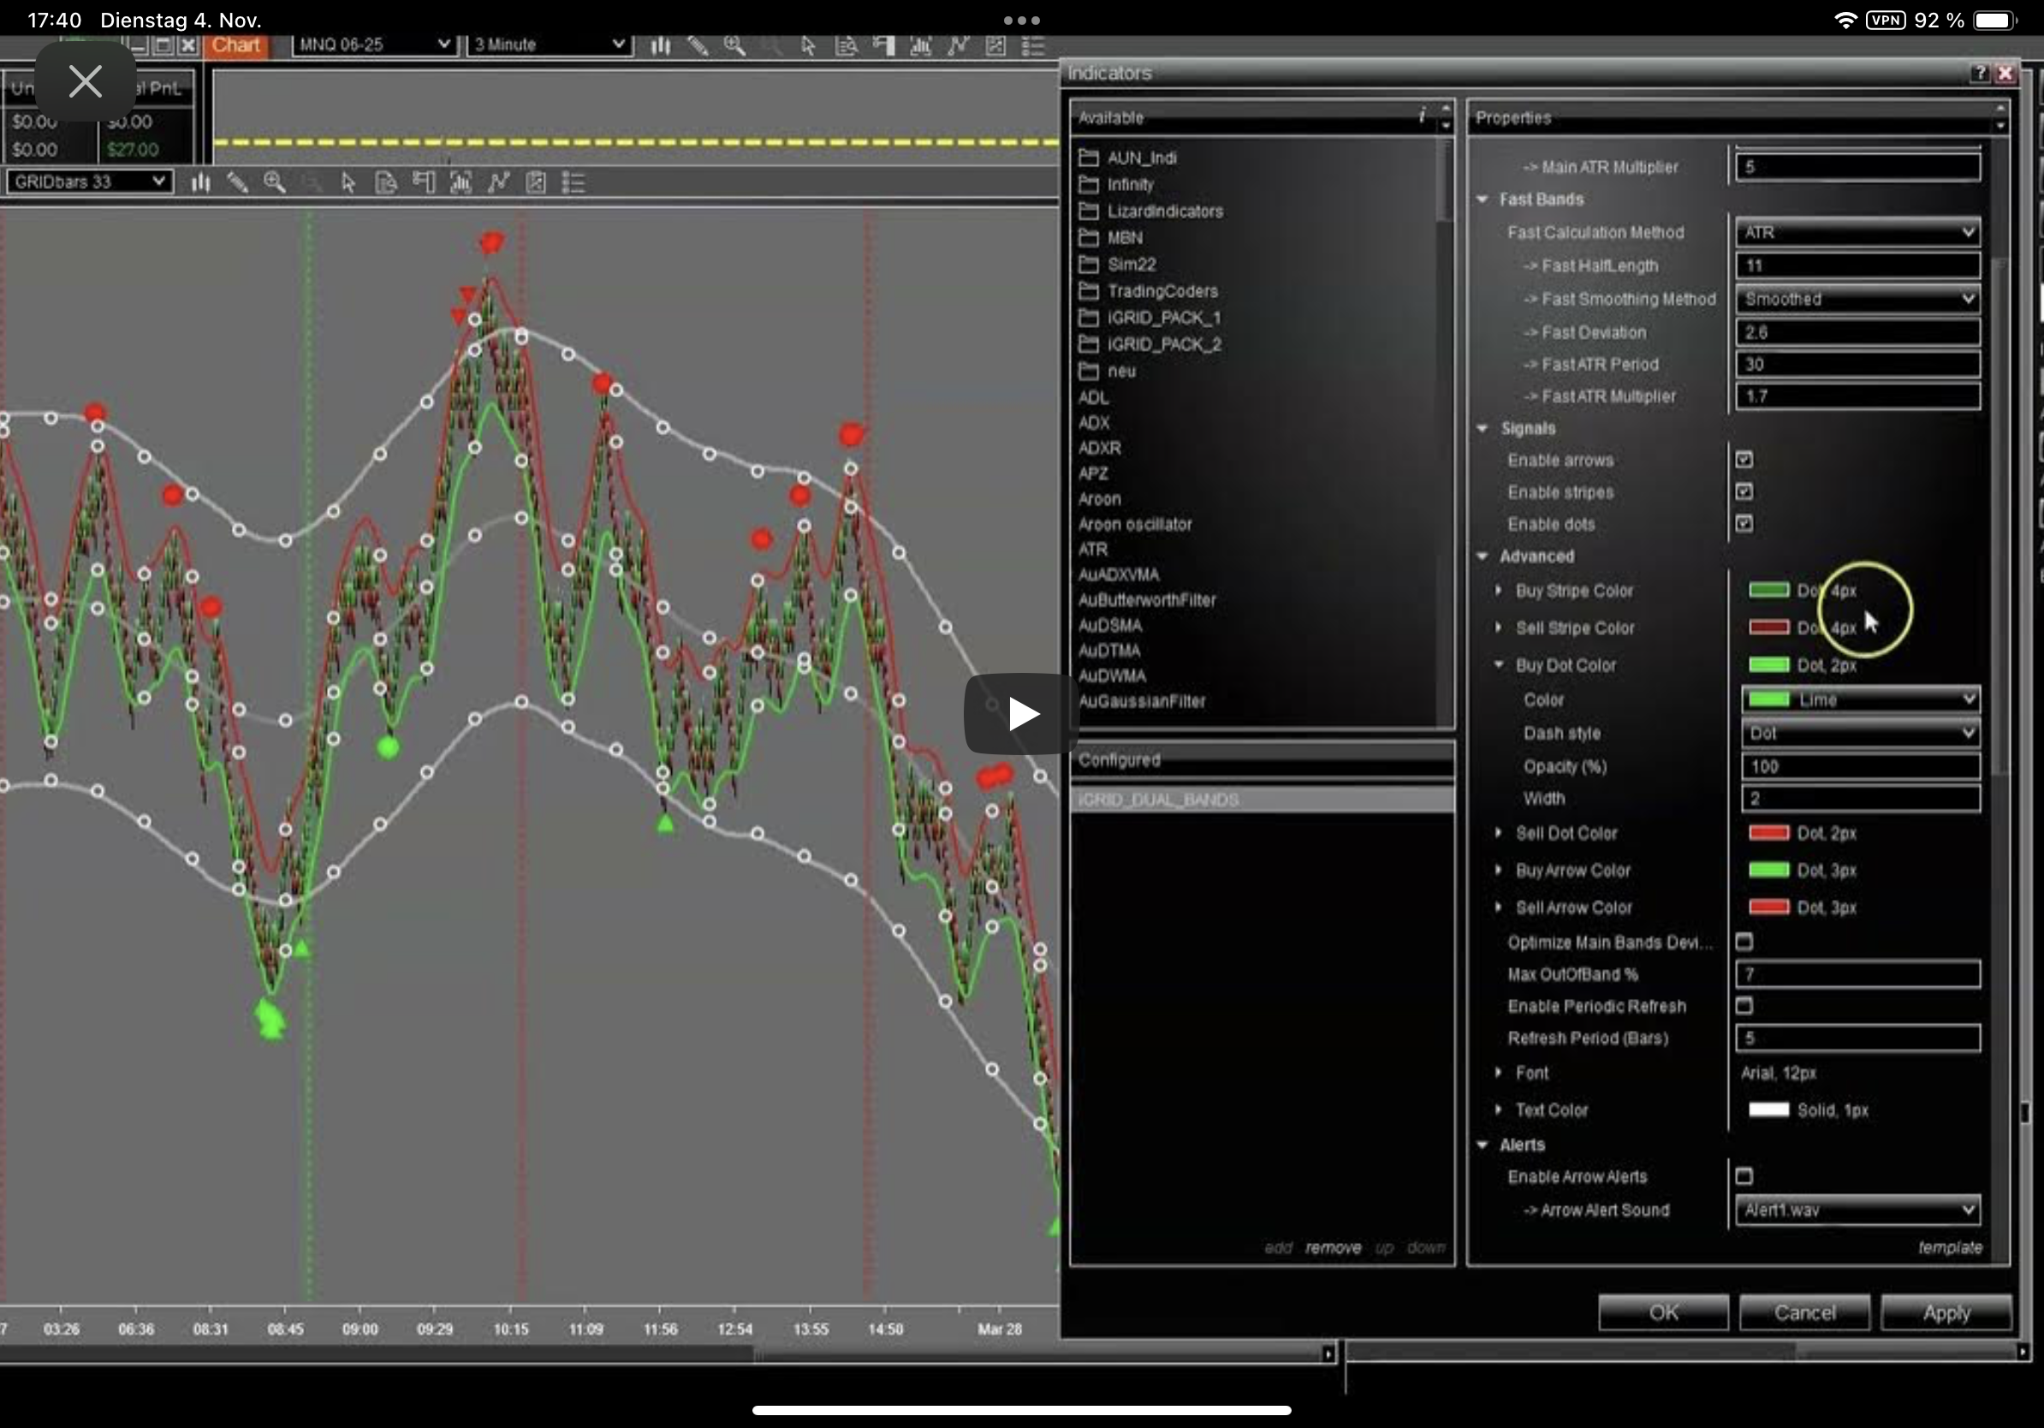Open the LizardIndicators folder
Screen dimensions: 2044x1428
(x=1163, y=211)
